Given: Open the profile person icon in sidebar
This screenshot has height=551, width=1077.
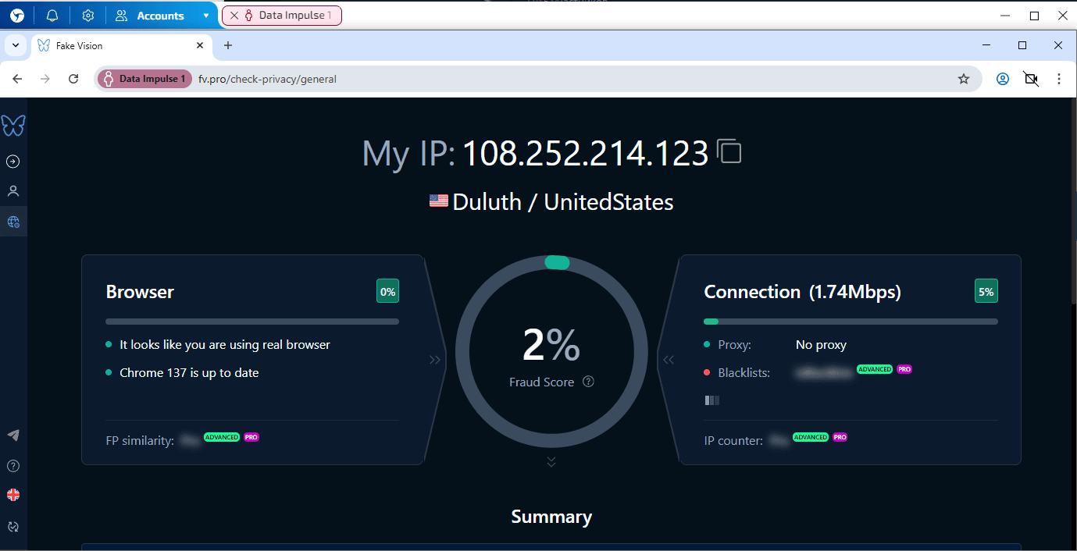Looking at the screenshot, I should (13, 190).
